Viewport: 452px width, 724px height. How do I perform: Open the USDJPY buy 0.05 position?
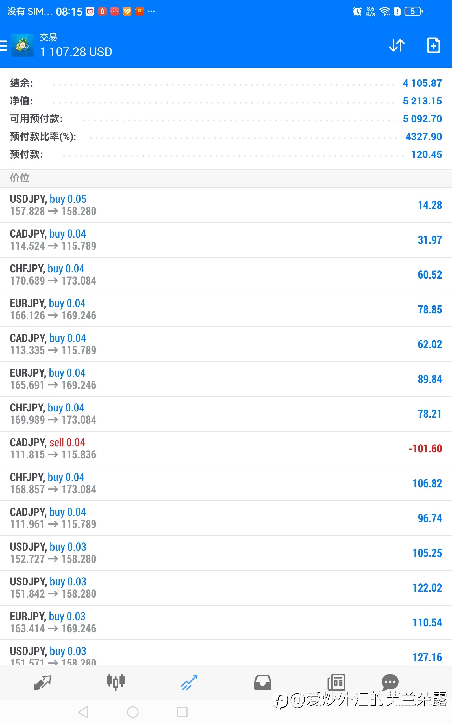click(x=226, y=205)
